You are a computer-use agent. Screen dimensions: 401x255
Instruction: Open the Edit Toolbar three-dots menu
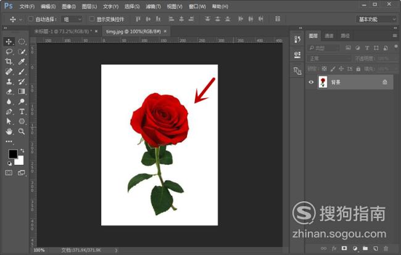[x=9, y=141]
